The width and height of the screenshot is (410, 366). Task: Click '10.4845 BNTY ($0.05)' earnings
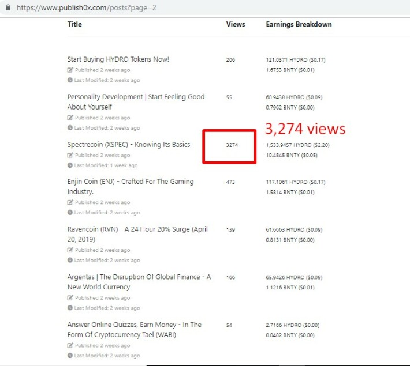tap(292, 155)
